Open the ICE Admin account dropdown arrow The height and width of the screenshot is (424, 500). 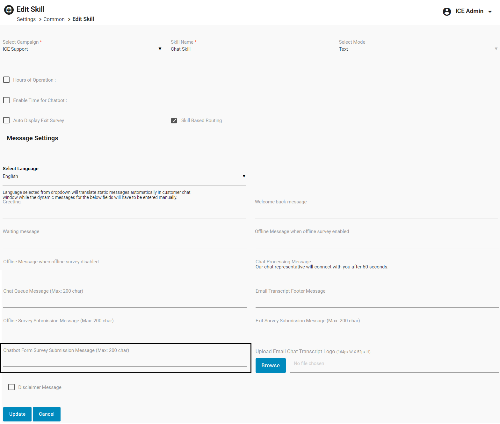[490, 12]
